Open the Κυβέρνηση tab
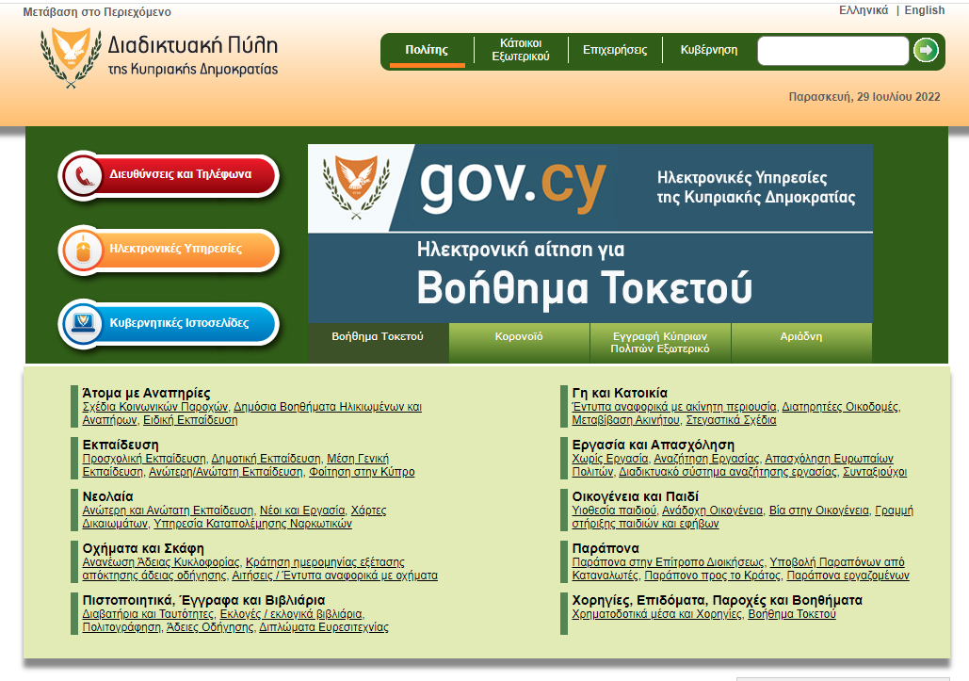This screenshot has width=969, height=681. click(x=709, y=50)
